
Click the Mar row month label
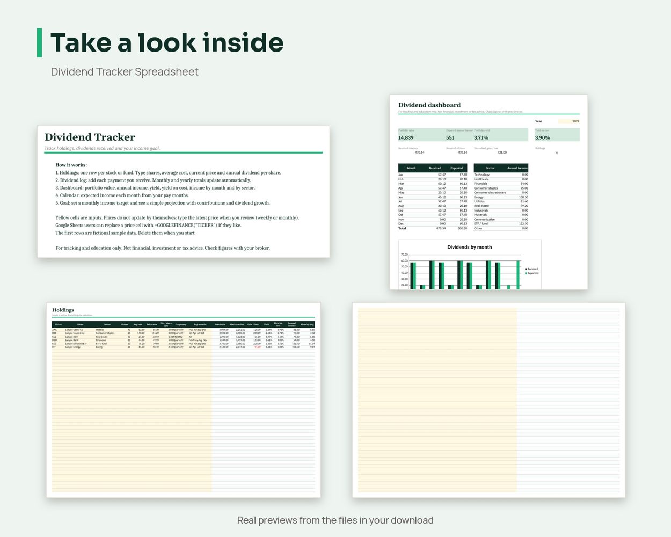click(x=400, y=184)
